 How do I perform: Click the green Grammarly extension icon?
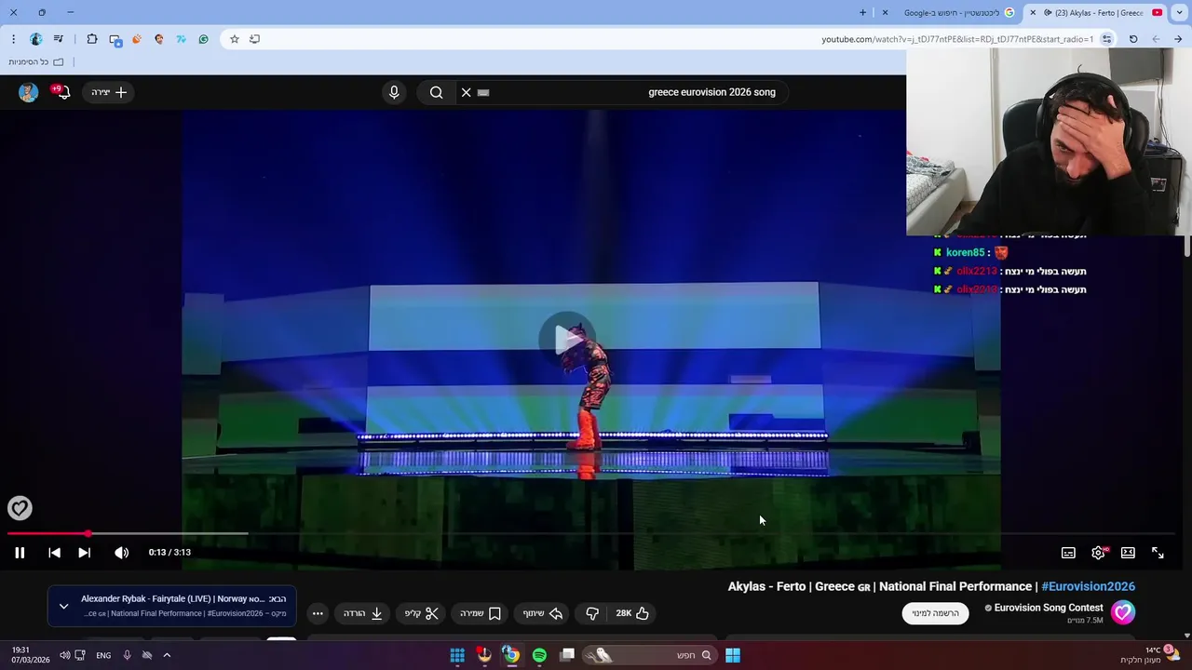coord(203,39)
